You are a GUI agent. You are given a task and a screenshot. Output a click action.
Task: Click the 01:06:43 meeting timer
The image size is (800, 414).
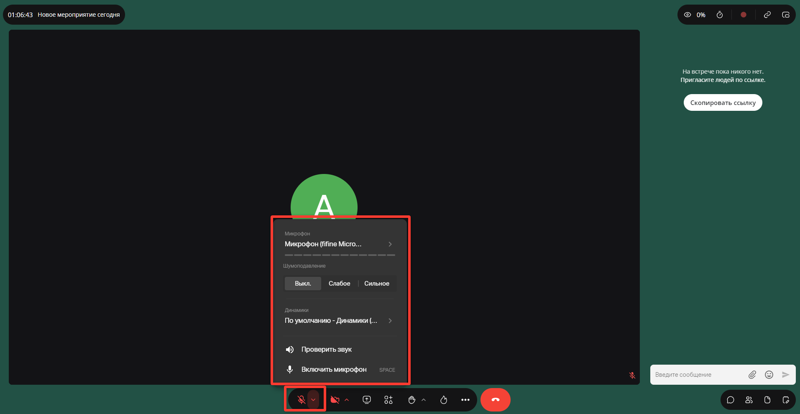[x=20, y=15]
